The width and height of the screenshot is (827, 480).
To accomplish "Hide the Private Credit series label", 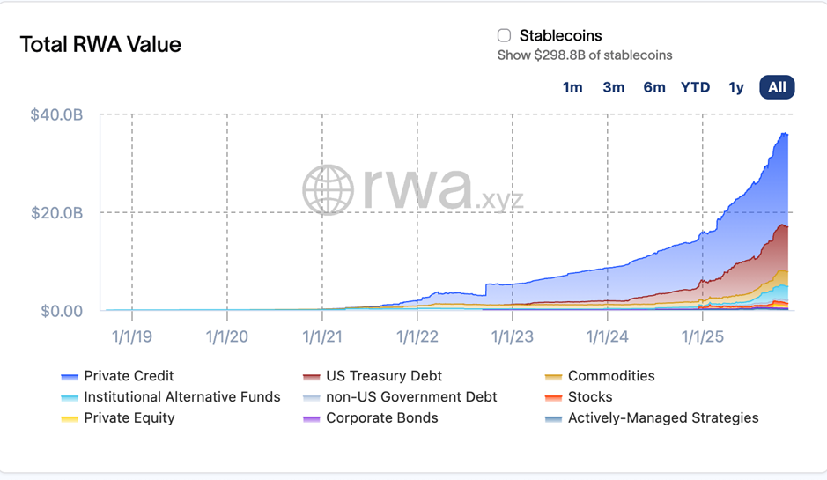I will tap(129, 376).
